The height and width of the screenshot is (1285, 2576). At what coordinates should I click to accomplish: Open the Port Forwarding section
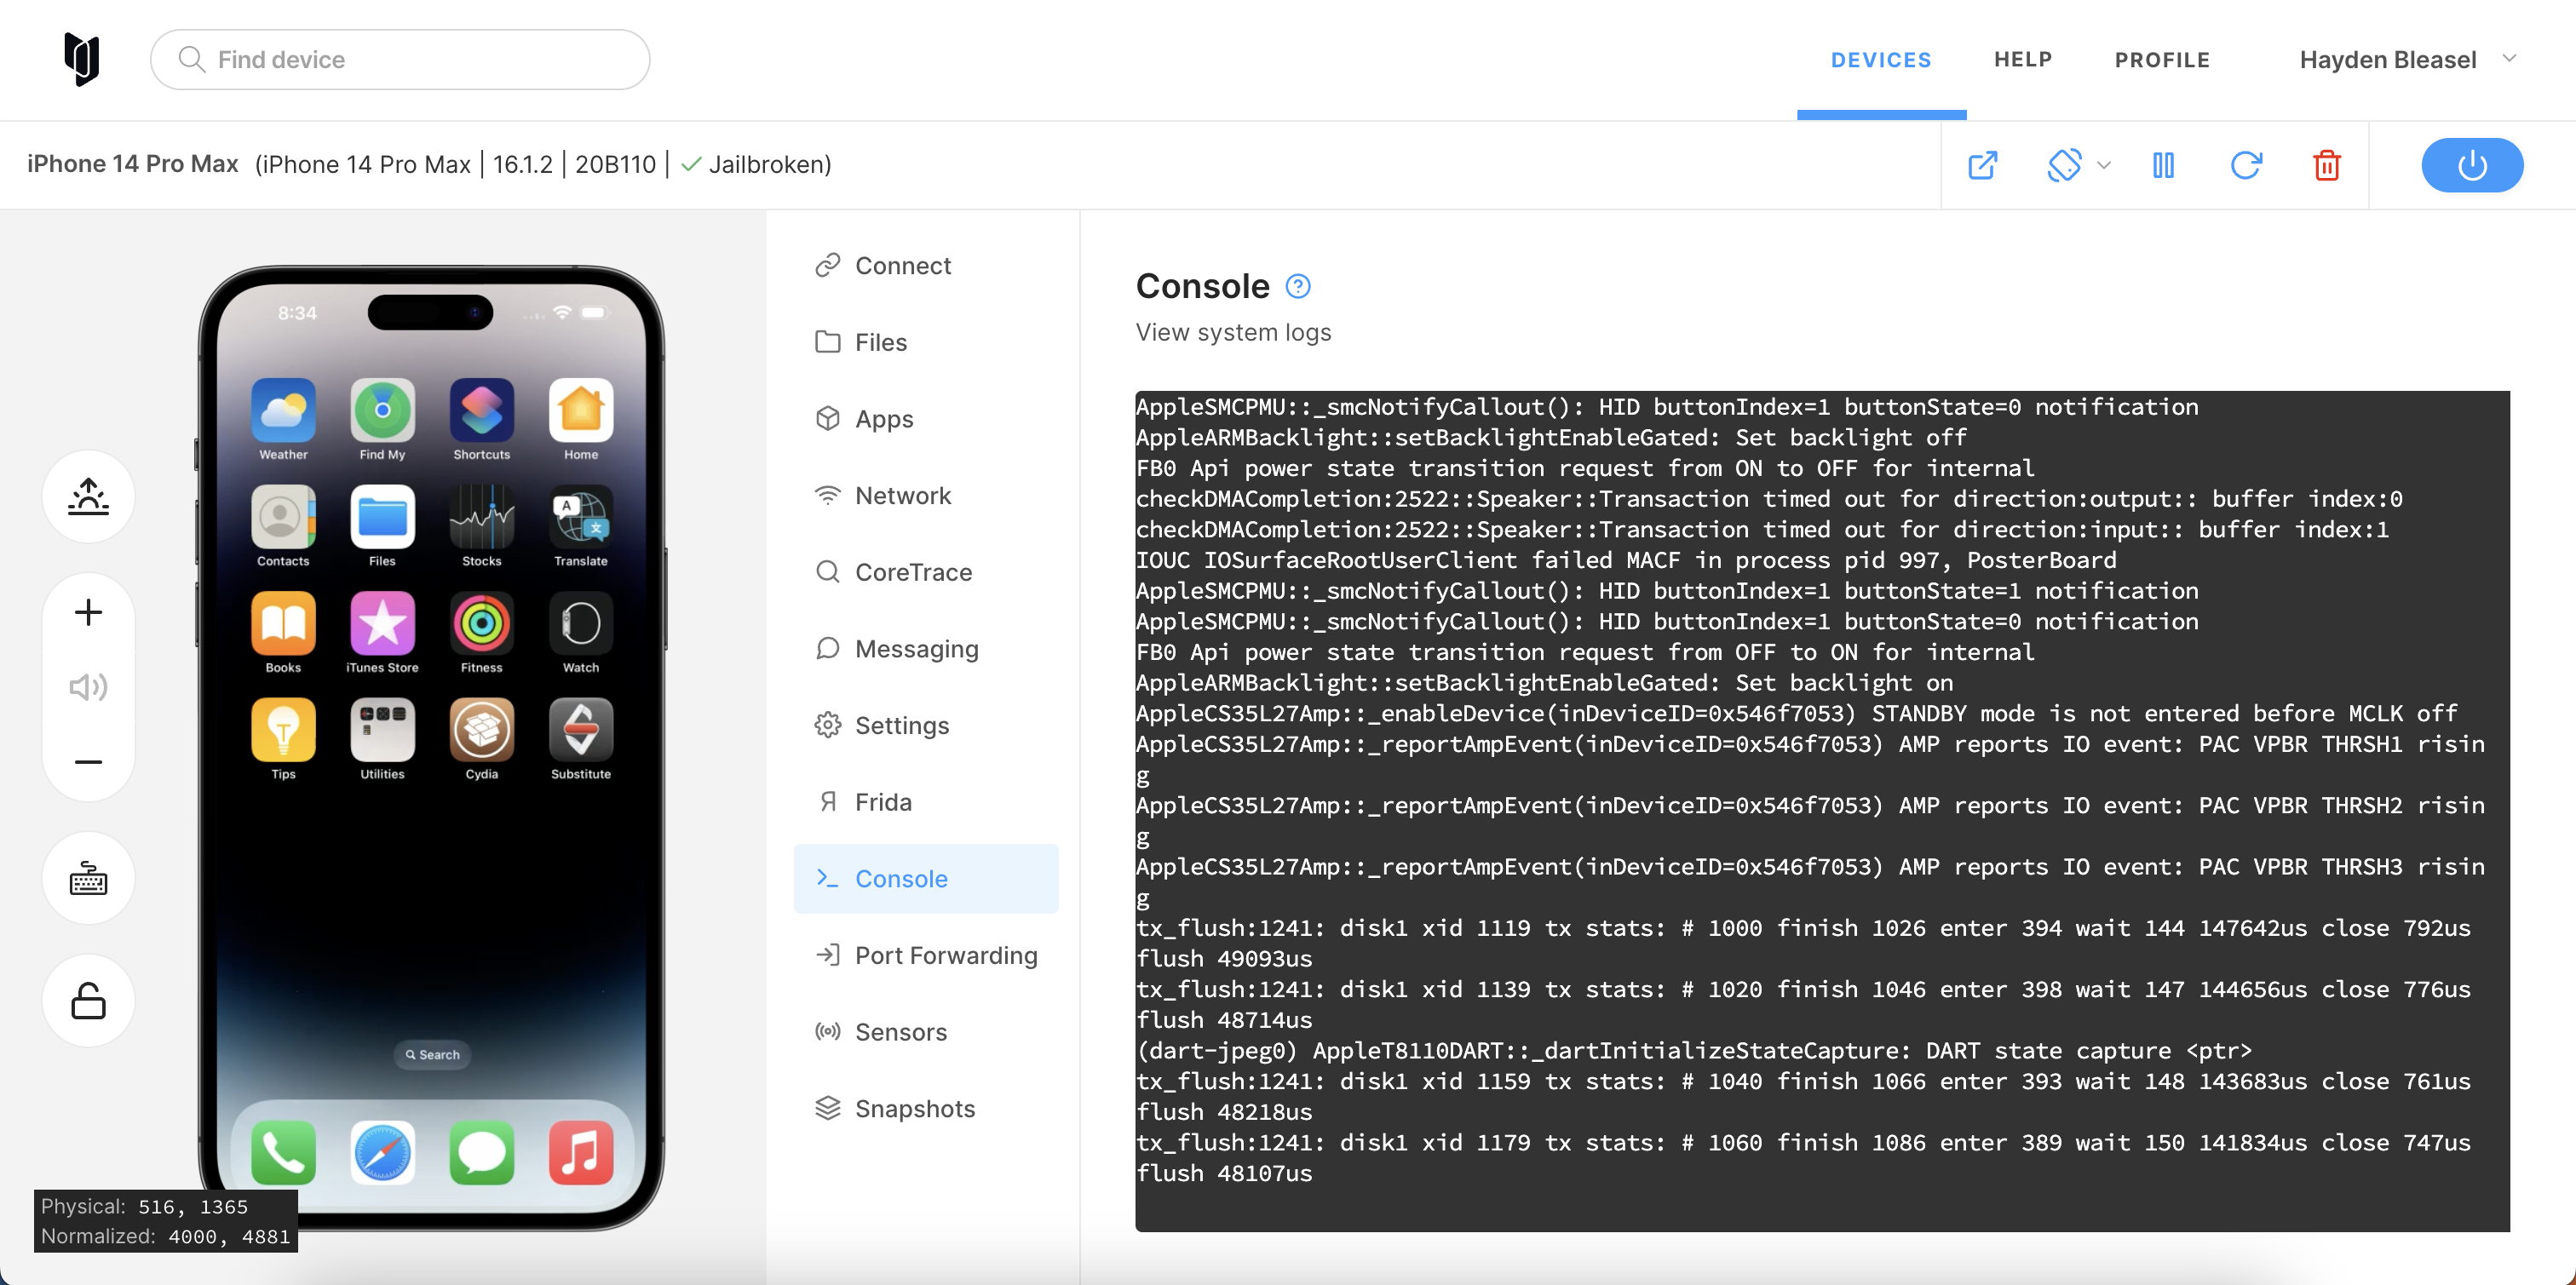(x=926, y=955)
